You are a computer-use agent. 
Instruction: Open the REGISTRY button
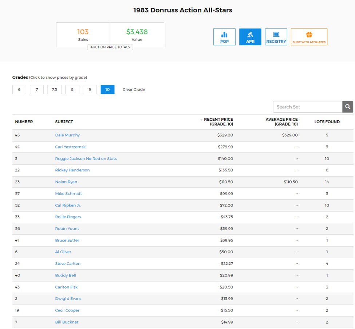[276, 37]
